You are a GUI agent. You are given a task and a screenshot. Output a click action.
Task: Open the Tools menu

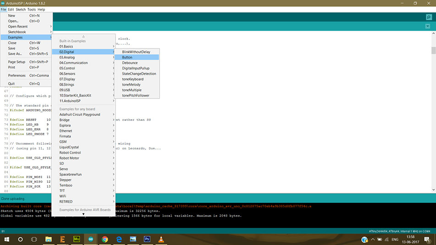tap(32, 10)
